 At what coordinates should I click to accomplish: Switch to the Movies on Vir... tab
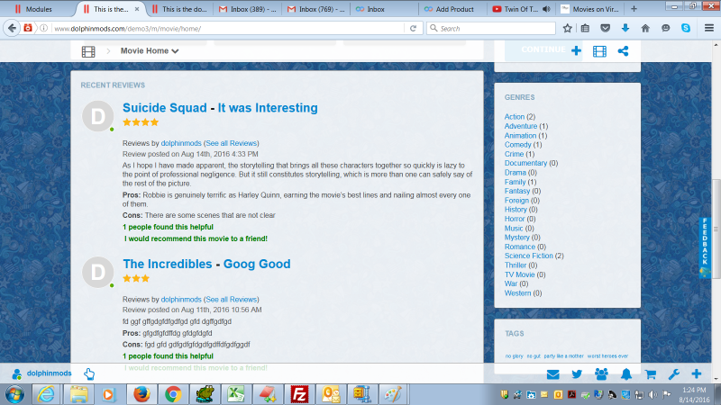[590, 9]
